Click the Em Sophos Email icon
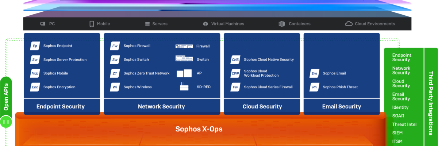This screenshot has height=146, width=438. point(314,73)
